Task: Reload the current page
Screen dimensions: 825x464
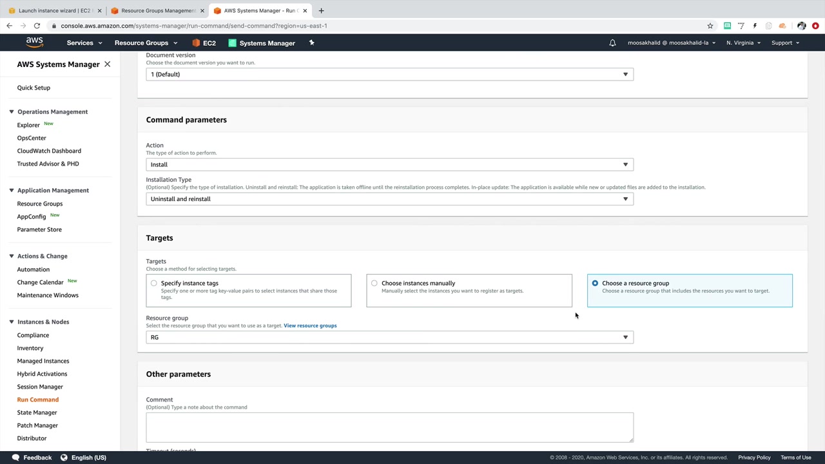Action: tap(37, 26)
